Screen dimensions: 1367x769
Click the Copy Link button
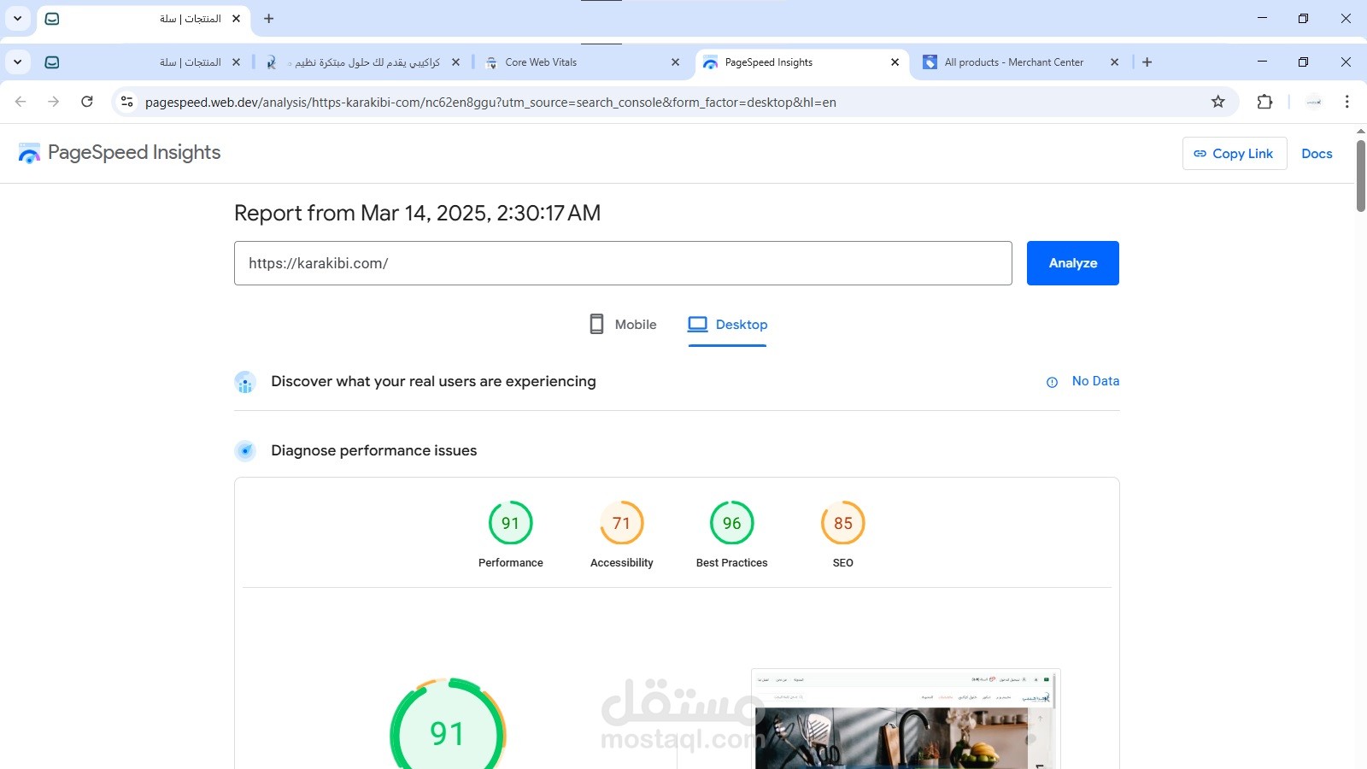point(1235,154)
